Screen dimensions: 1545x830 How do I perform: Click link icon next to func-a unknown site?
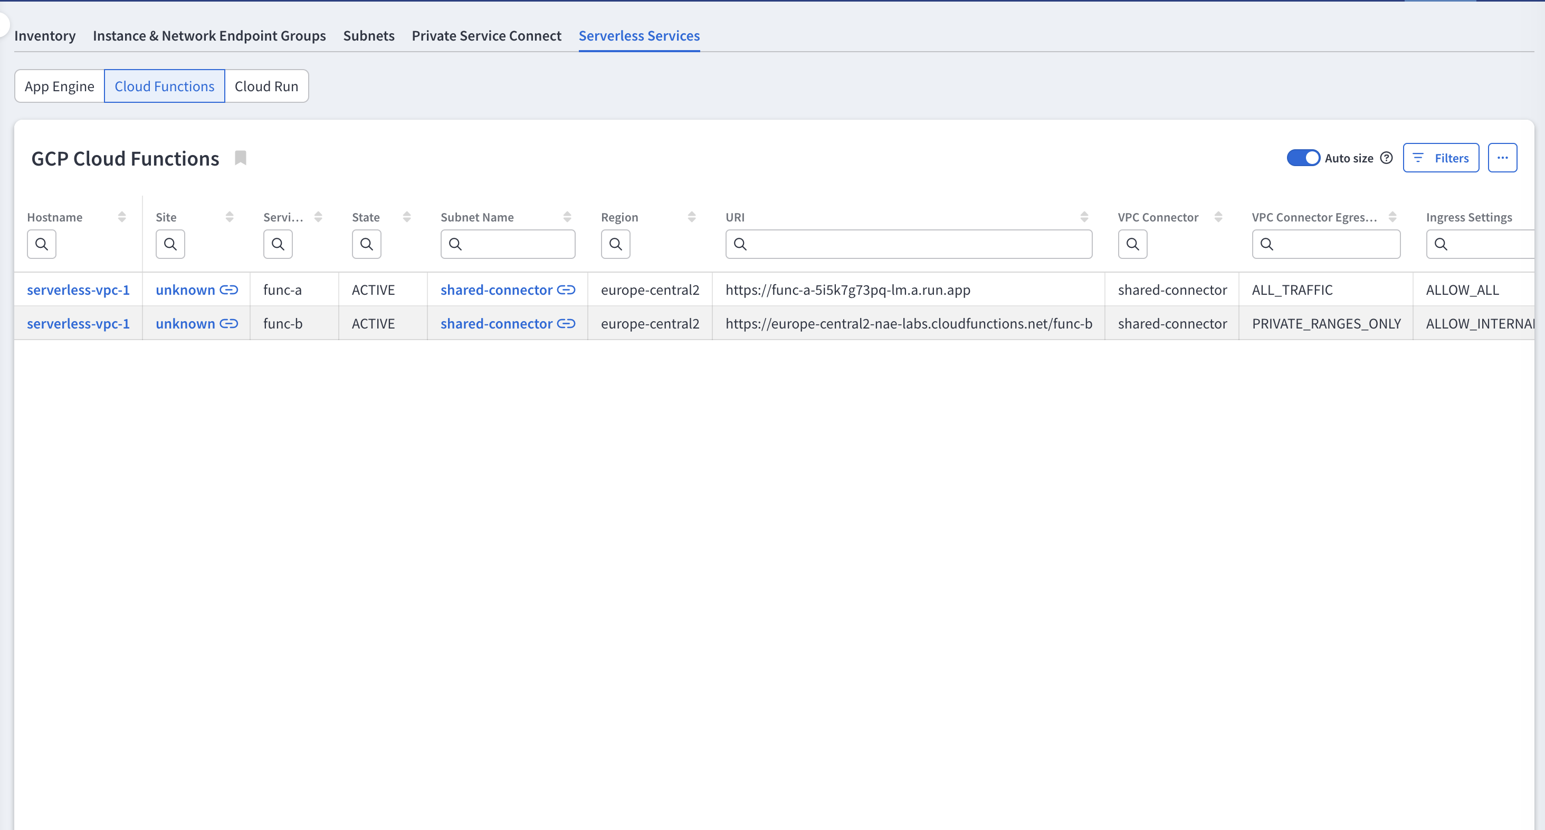[229, 290]
